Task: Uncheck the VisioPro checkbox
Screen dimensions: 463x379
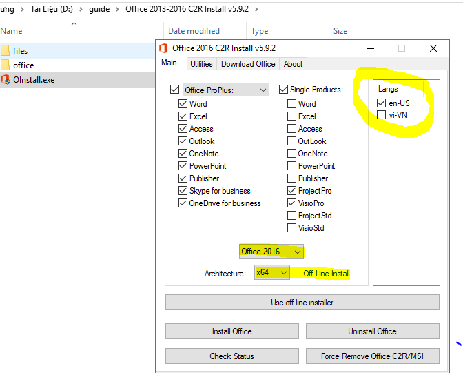Action: pyautogui.click(x=291, y=203)
